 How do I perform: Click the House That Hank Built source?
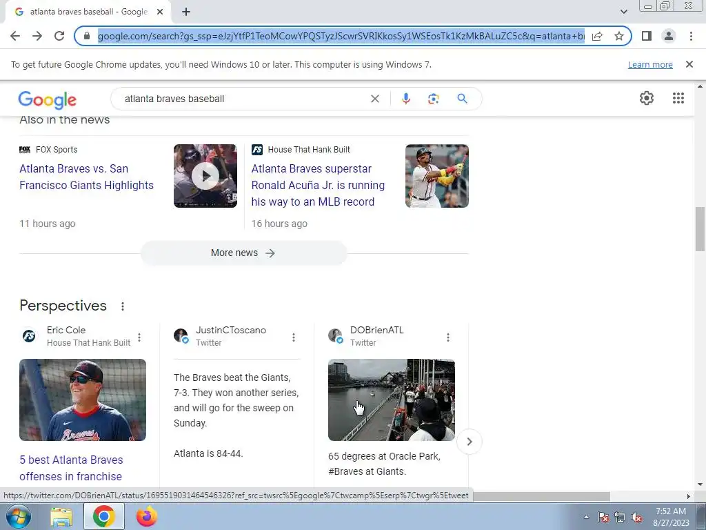(x=309, y=150)
